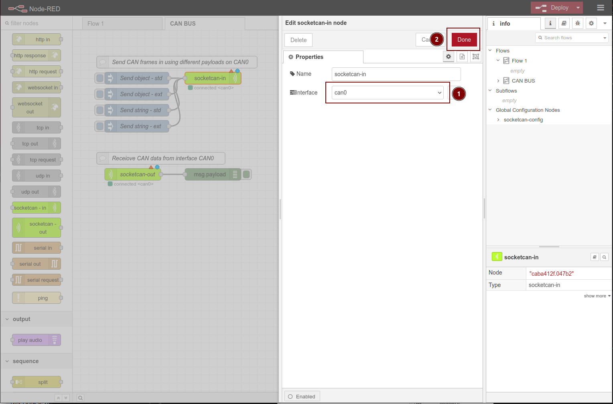613x404 pixels.
Task: Click the magnifier icon beside the socketcan-in info title
Action: pyautogui.click(x=604, y=257)
